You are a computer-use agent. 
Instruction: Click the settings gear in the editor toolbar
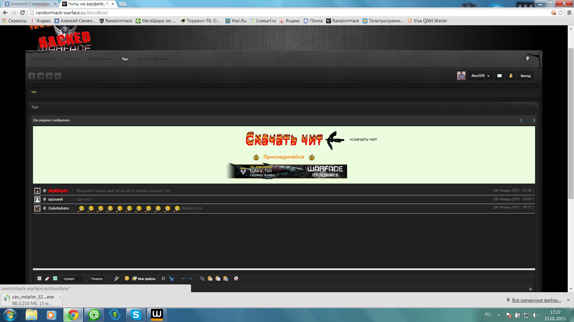click(x=236, y=278)
